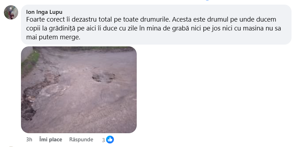Like the comment with Îmi place
The image size is (304, 147).
51,140
